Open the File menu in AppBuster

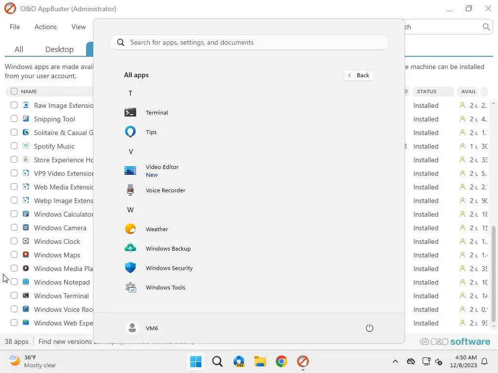[15, 27]
